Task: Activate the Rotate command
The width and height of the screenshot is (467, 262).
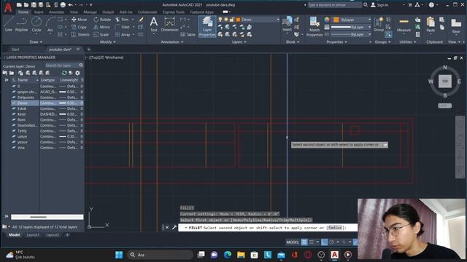Action: [102, 20]
